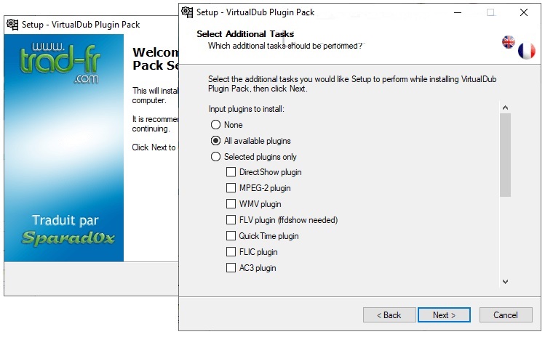Click the scrollbar down arrow
545x337 pixels.
point(506,282)
